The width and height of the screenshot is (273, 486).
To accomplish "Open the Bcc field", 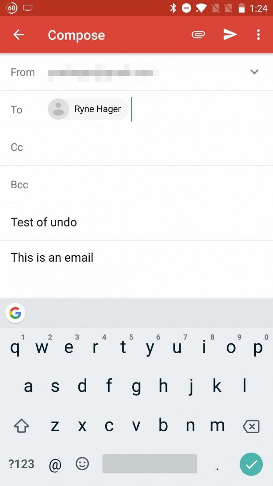I will [136, 184].
